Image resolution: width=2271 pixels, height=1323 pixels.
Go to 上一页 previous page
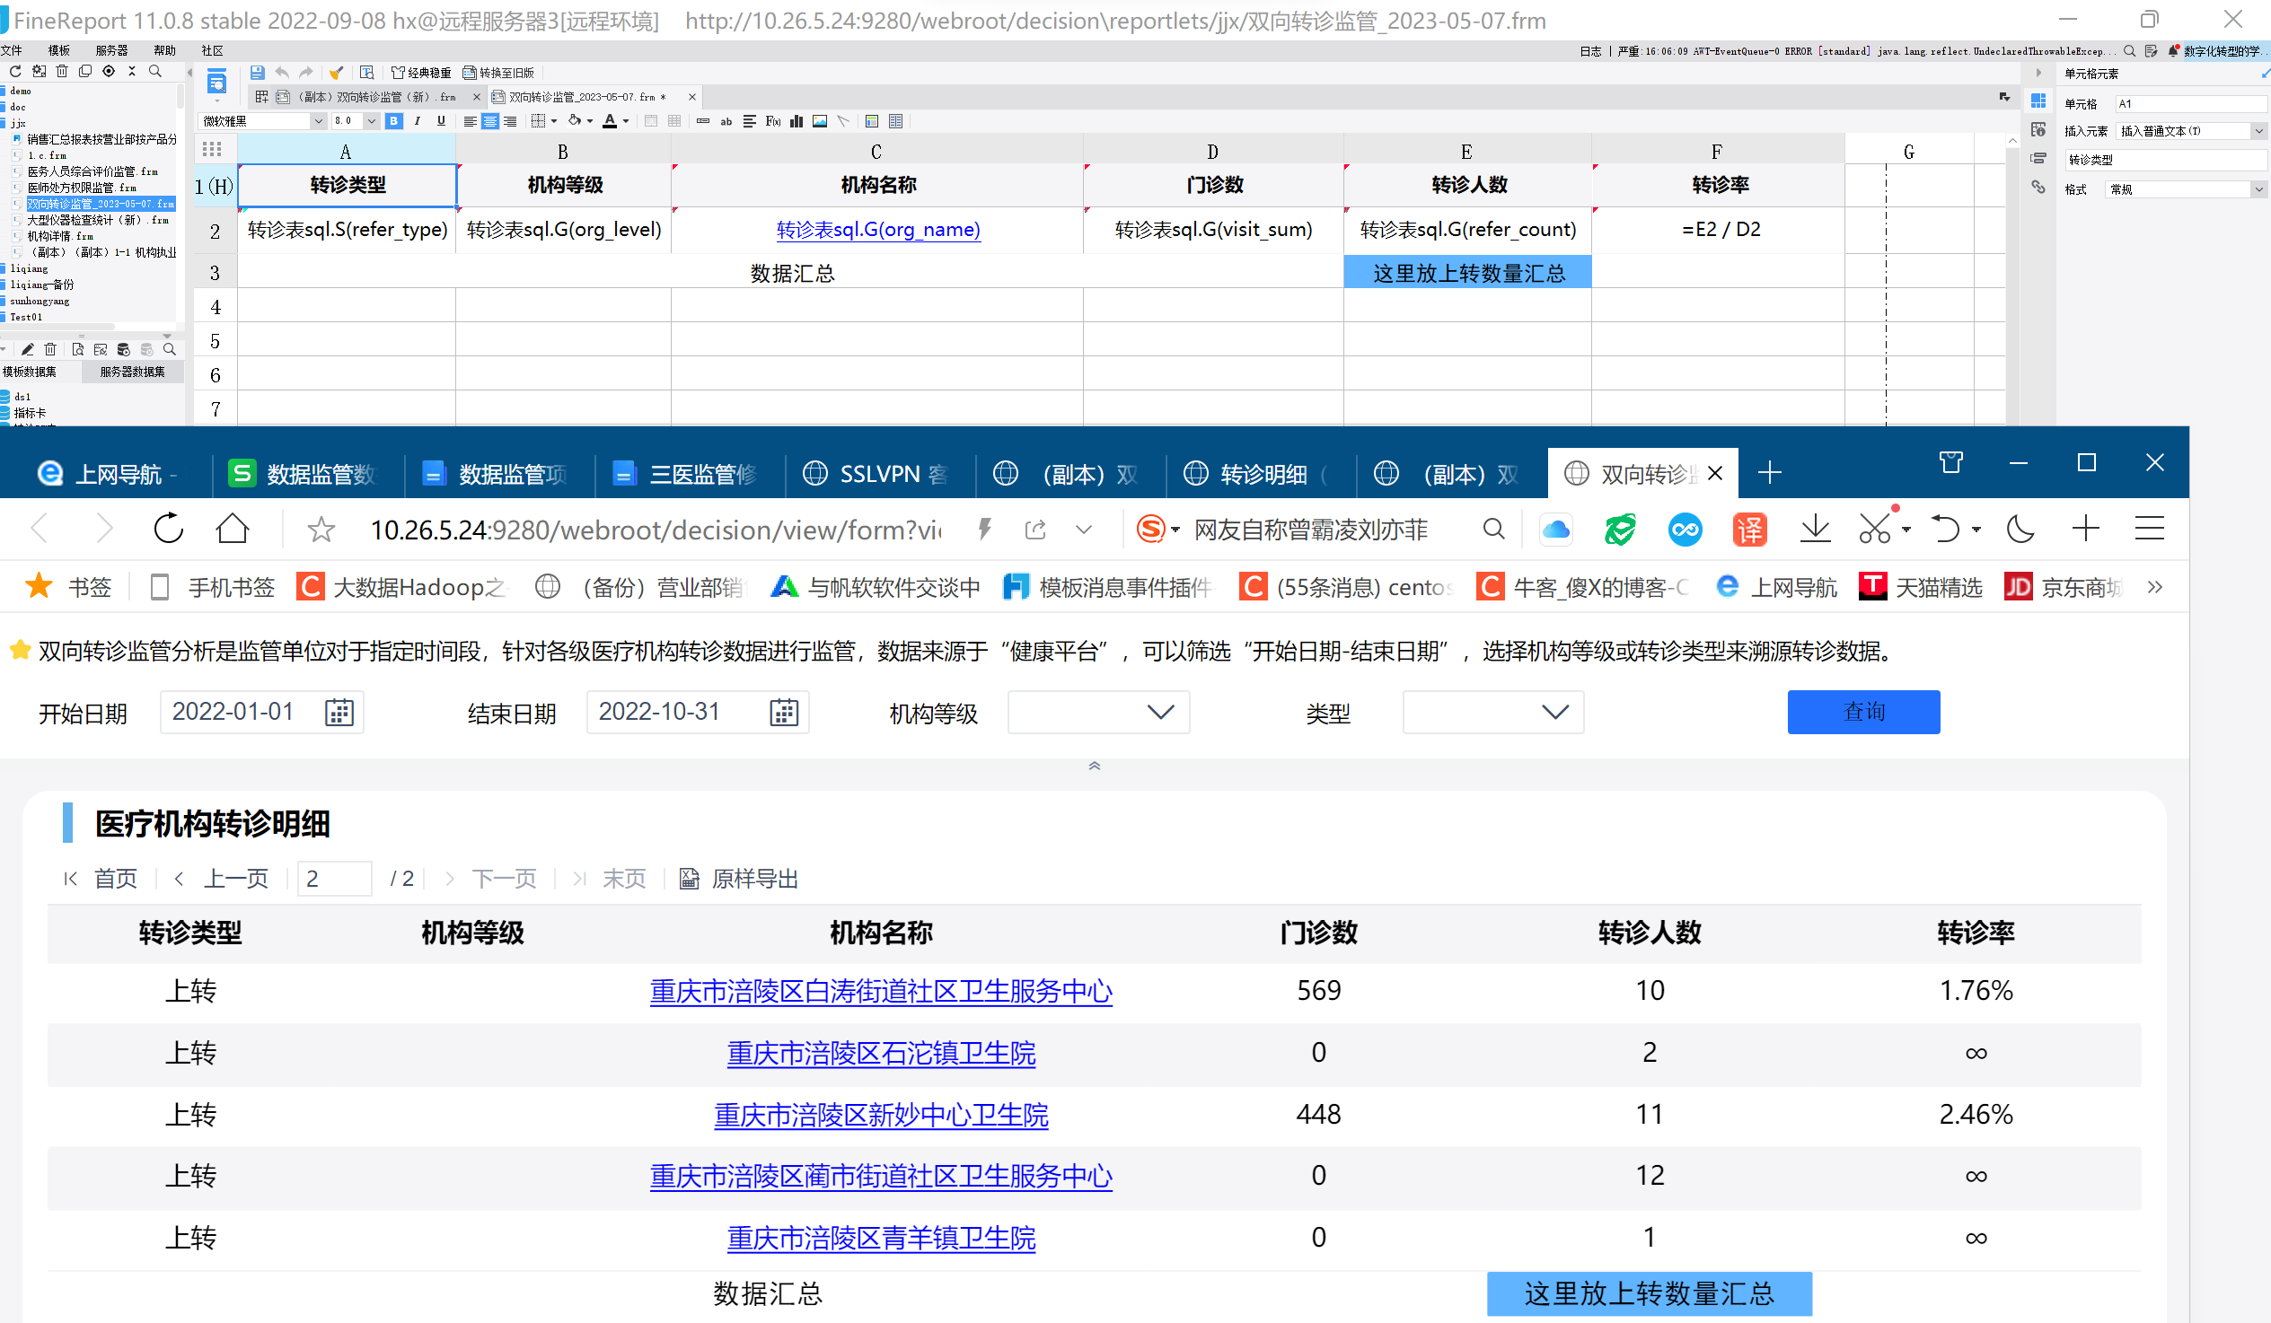pyautogui.click(x=222, y=878)
